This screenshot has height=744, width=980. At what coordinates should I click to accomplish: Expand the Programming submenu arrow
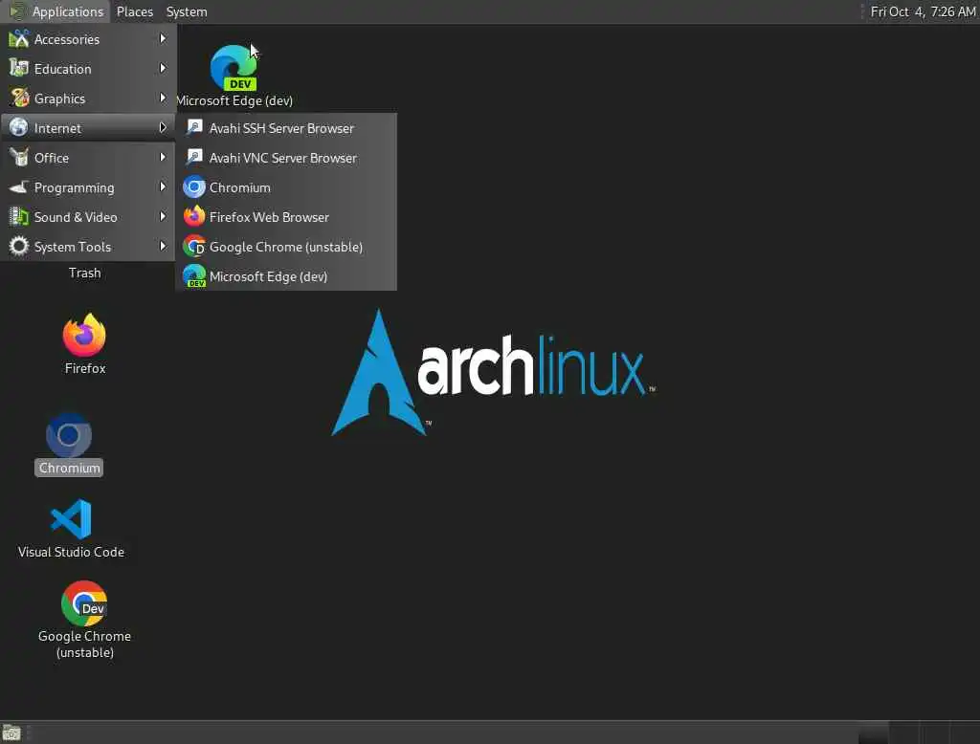(x=163, y=186)
